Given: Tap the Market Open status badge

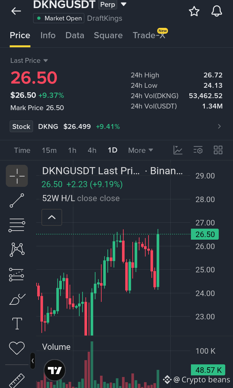Looking at the screenshot, I should tap(59, 18).
